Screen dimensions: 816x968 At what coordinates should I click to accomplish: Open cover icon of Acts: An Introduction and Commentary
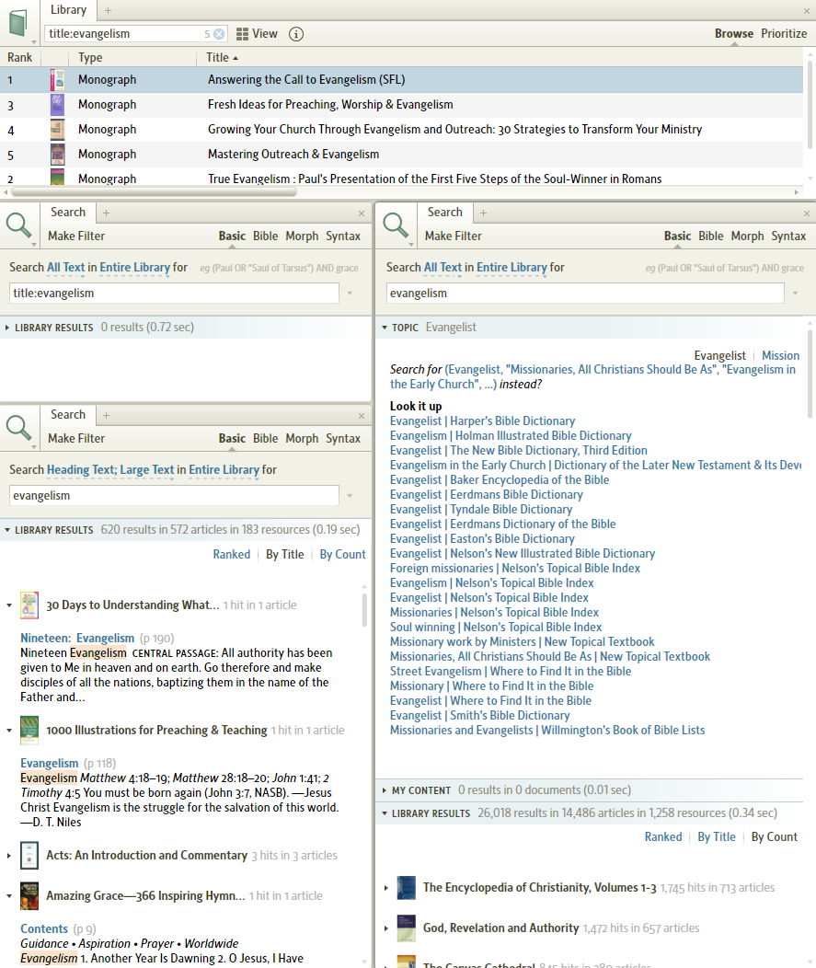pos(29,856)
